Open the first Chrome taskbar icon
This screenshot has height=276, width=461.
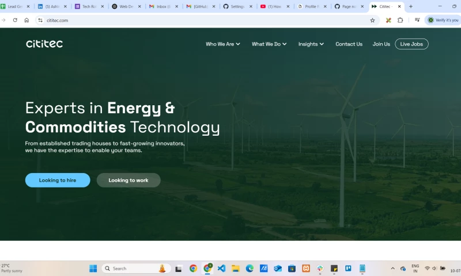click(x=193, y=269)
